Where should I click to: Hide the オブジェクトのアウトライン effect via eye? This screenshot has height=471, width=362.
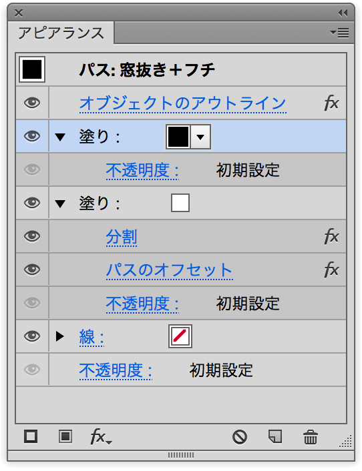pyautogui.click(x=32, y=103)
